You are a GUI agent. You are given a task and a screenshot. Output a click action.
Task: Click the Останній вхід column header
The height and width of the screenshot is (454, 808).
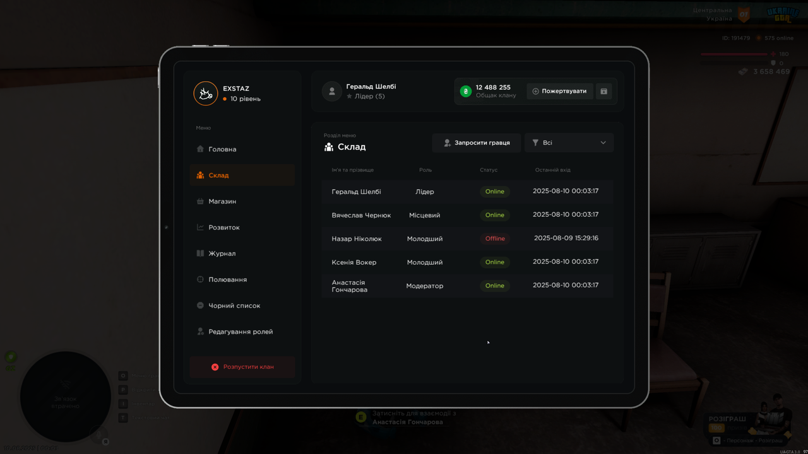[x=553, y=170]
